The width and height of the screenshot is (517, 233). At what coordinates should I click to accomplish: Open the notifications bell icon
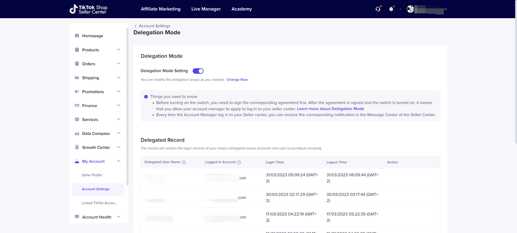pos(391,9)
